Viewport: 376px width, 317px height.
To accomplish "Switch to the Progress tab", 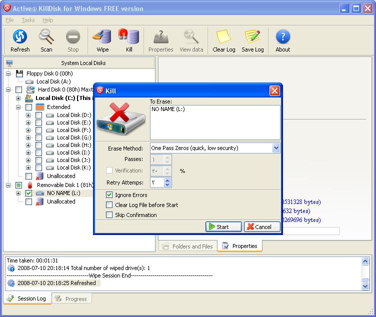I will coord(71,299).
